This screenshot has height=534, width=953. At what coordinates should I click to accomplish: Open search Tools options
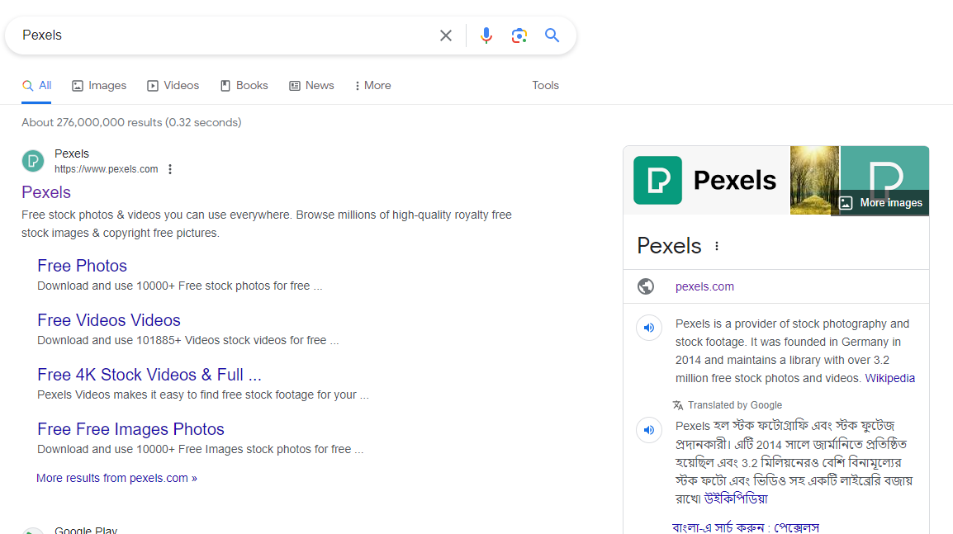[x=545, y=85]
